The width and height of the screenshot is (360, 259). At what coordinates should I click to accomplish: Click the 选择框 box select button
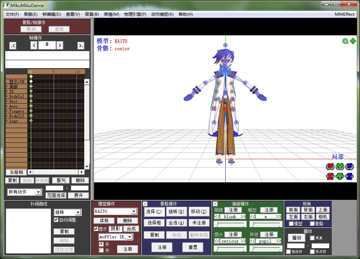[154, 223]
